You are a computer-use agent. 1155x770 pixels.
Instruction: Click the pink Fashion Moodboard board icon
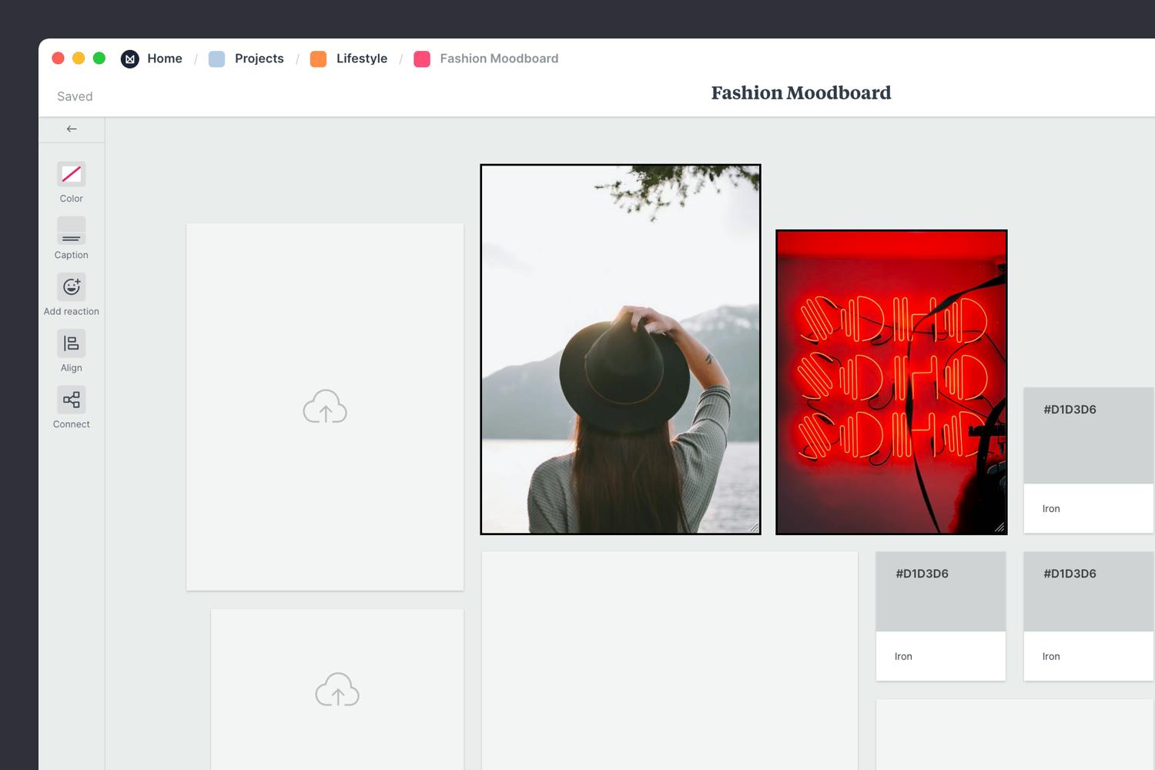[x=422, y=59]
